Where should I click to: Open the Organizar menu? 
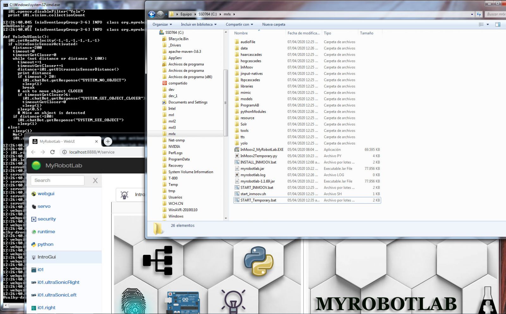tap(162, 24)
